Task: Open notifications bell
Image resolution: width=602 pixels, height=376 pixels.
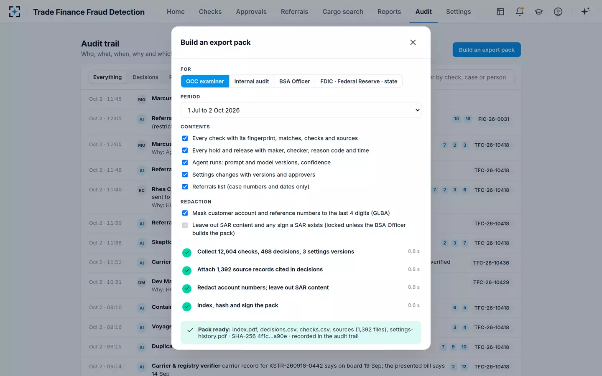Action: pos(520,12)
